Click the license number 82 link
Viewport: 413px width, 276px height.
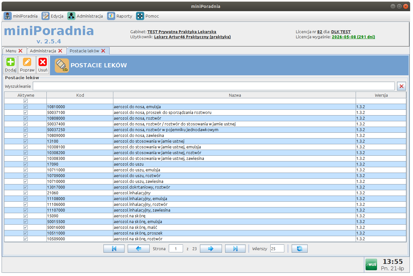(x=320, y=32)
